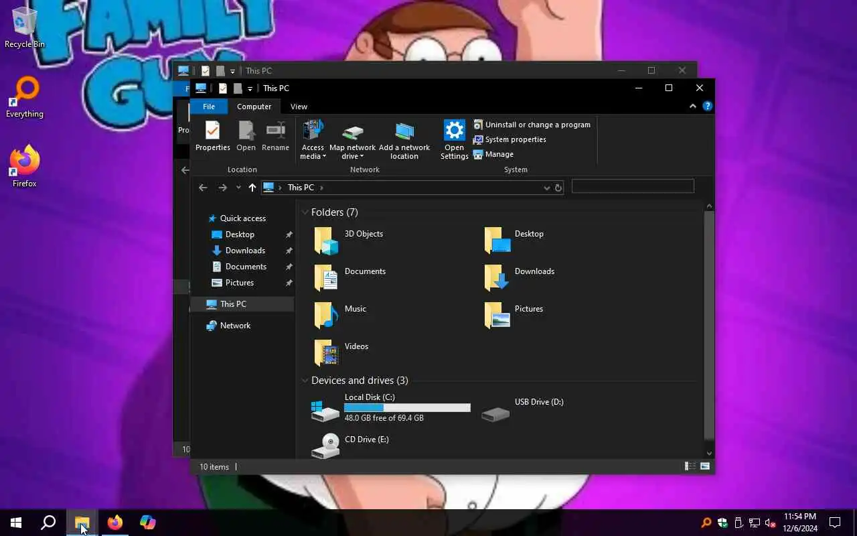Click the front window's quick access New folder icon
Viewport: 857px width, 536px height.
[x=237, y=88]
